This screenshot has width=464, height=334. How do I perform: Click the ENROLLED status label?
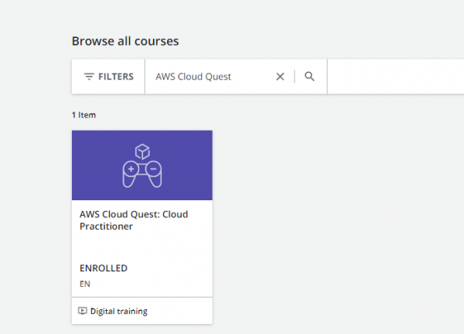point(104,268)
